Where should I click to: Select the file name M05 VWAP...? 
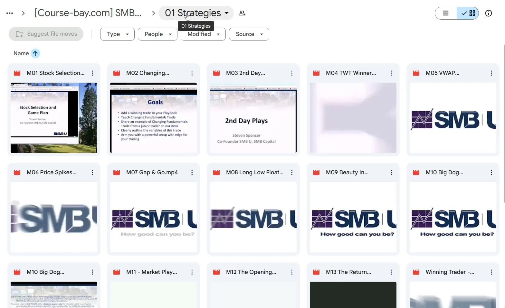443,73
